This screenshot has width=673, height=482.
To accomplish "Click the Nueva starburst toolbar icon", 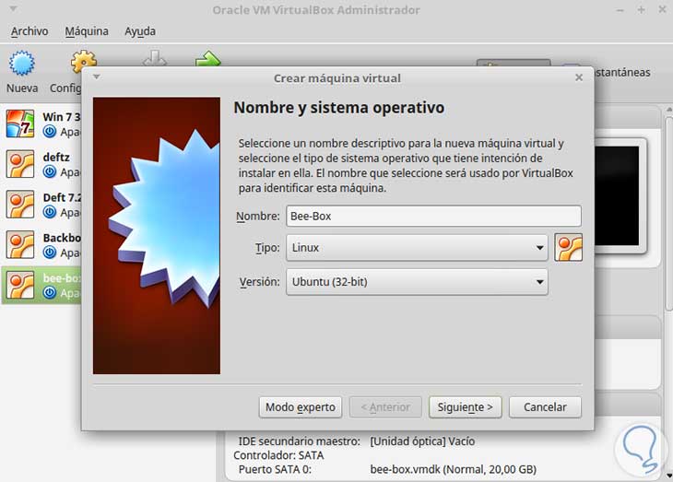I will (x=22, y=63).
